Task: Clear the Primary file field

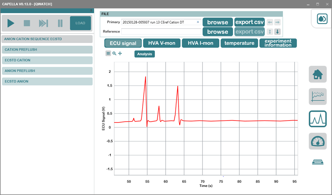Action: pyautogui.click(x=198, y=22)
